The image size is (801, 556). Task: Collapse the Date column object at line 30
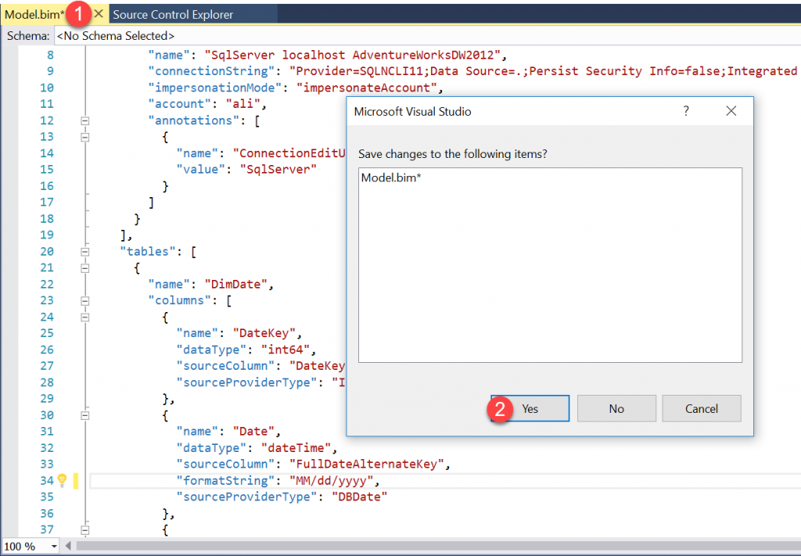click(85, 415)
